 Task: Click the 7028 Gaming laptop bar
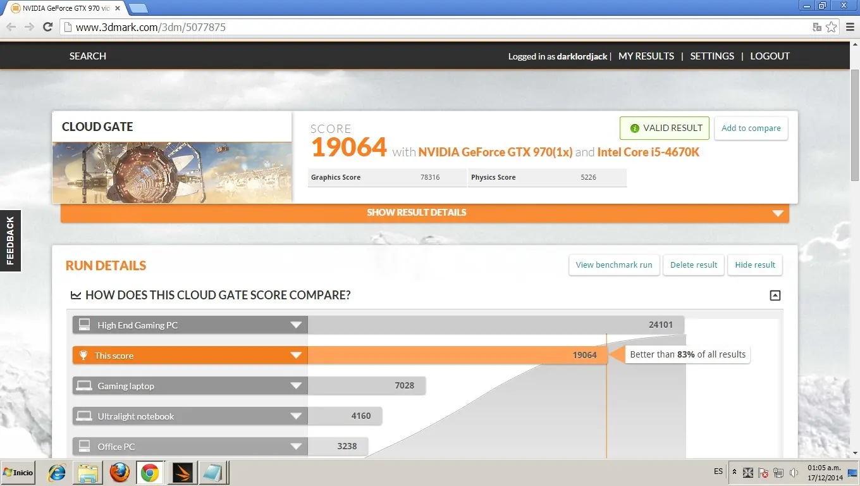pos(367,385)
